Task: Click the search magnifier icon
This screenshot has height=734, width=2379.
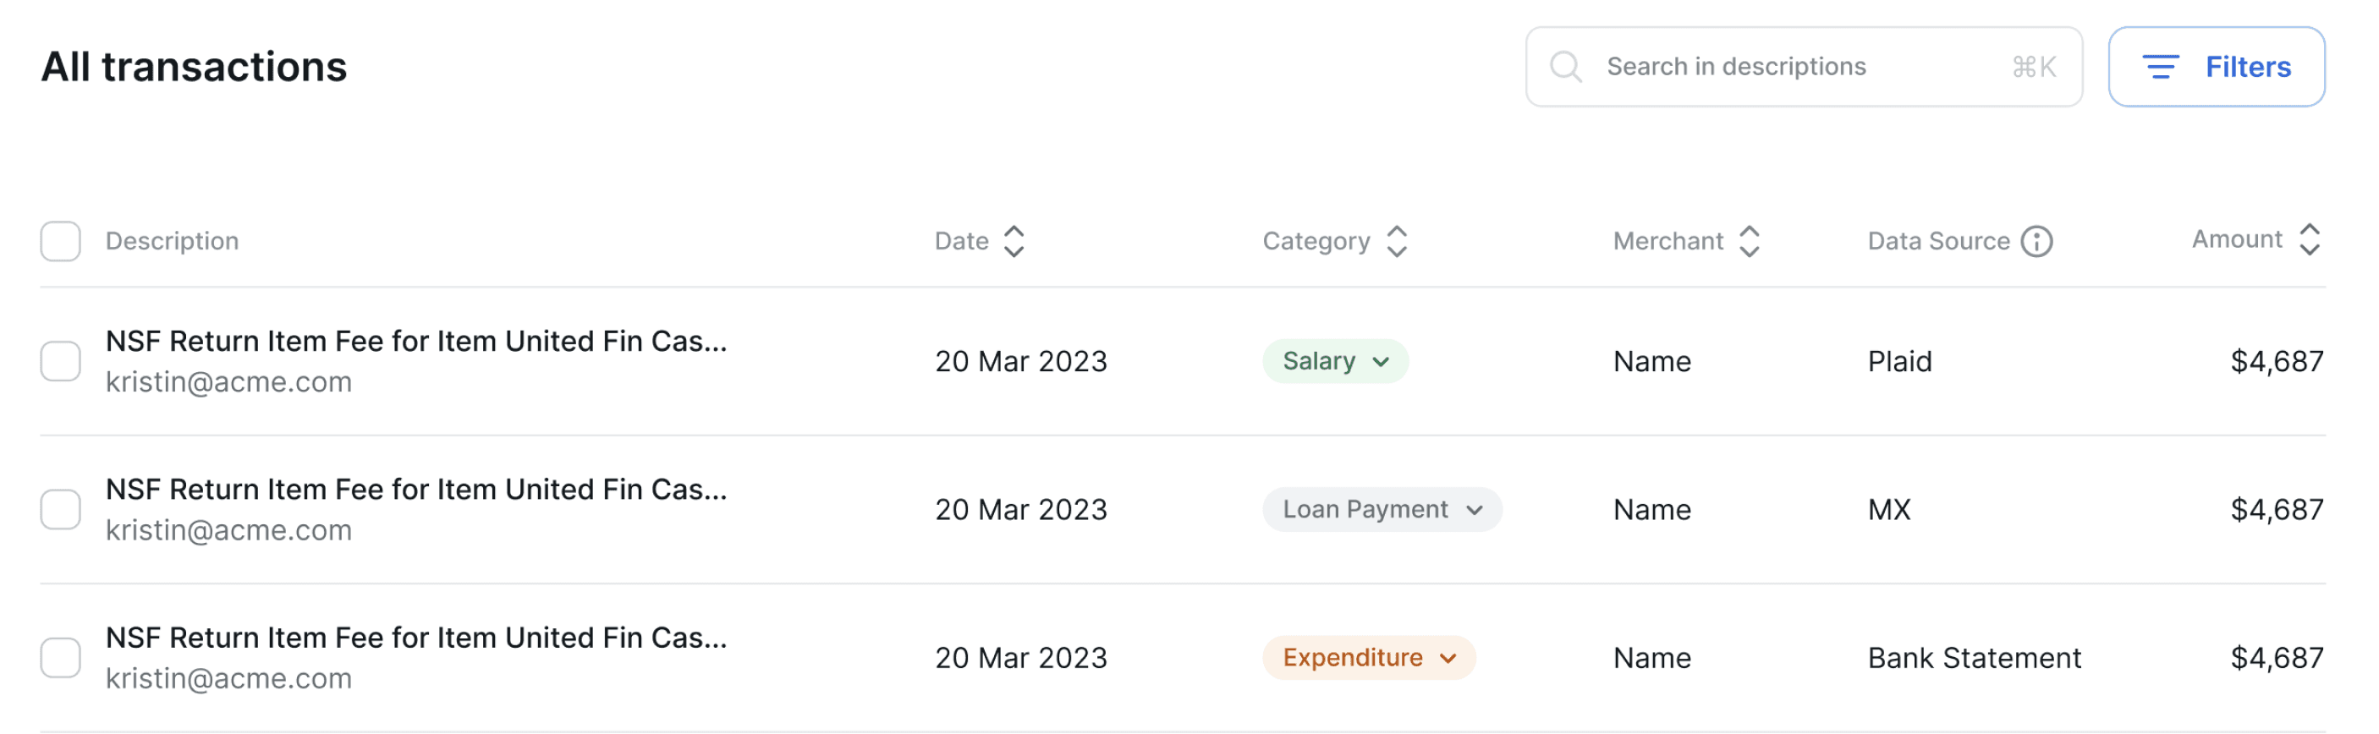Action: 1565,67
